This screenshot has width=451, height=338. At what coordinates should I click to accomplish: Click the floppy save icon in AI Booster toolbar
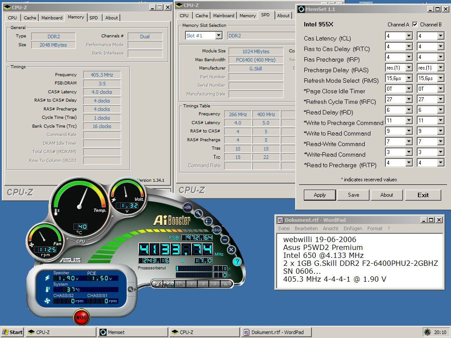(225, 284)
